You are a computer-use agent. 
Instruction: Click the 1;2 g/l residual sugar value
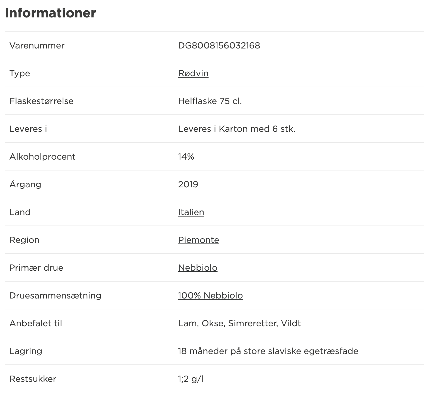click(191, 379)
